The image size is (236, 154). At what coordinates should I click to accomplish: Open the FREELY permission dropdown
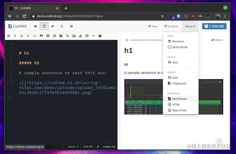(x=217, y=40)
